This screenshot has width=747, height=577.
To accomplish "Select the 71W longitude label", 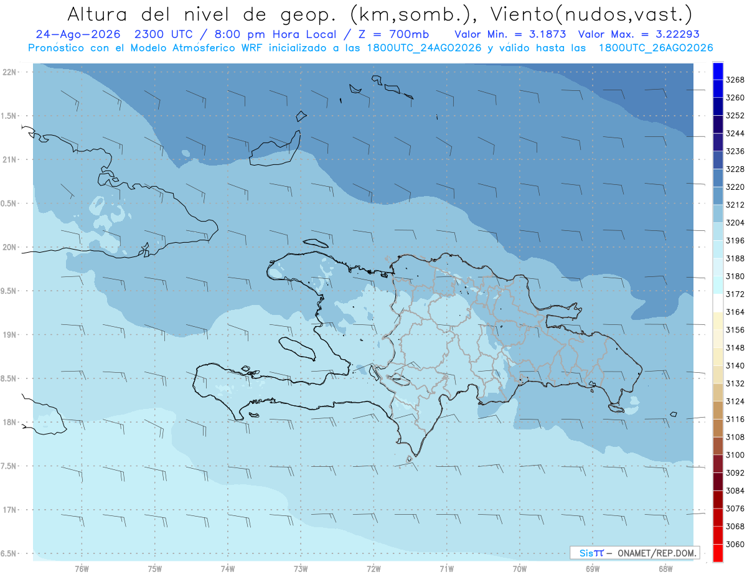I will click(x=446, y=569).
